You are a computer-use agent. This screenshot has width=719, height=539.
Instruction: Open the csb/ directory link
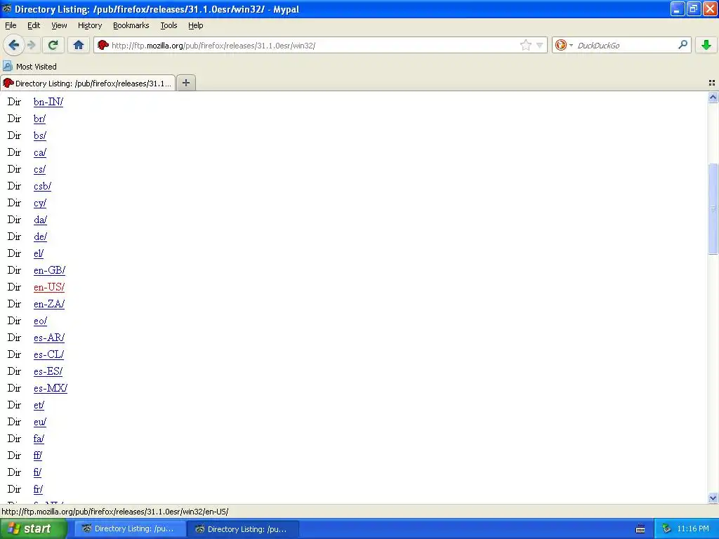[x=42, y=186]
